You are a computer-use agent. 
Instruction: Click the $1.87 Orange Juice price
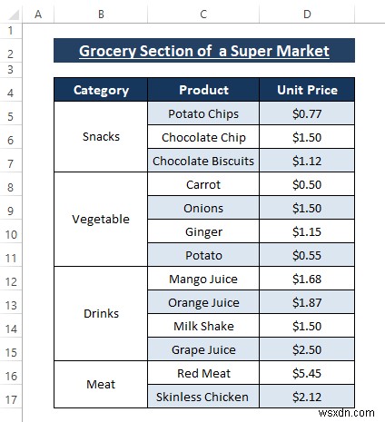coord(307,302)
